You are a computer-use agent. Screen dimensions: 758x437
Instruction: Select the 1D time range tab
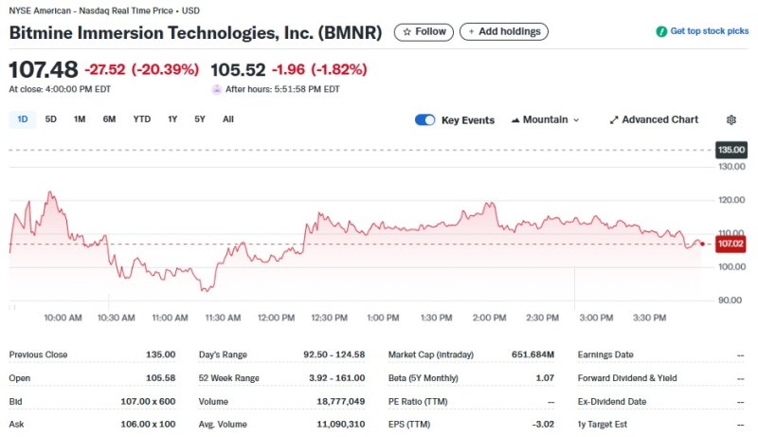click(22, 119)
